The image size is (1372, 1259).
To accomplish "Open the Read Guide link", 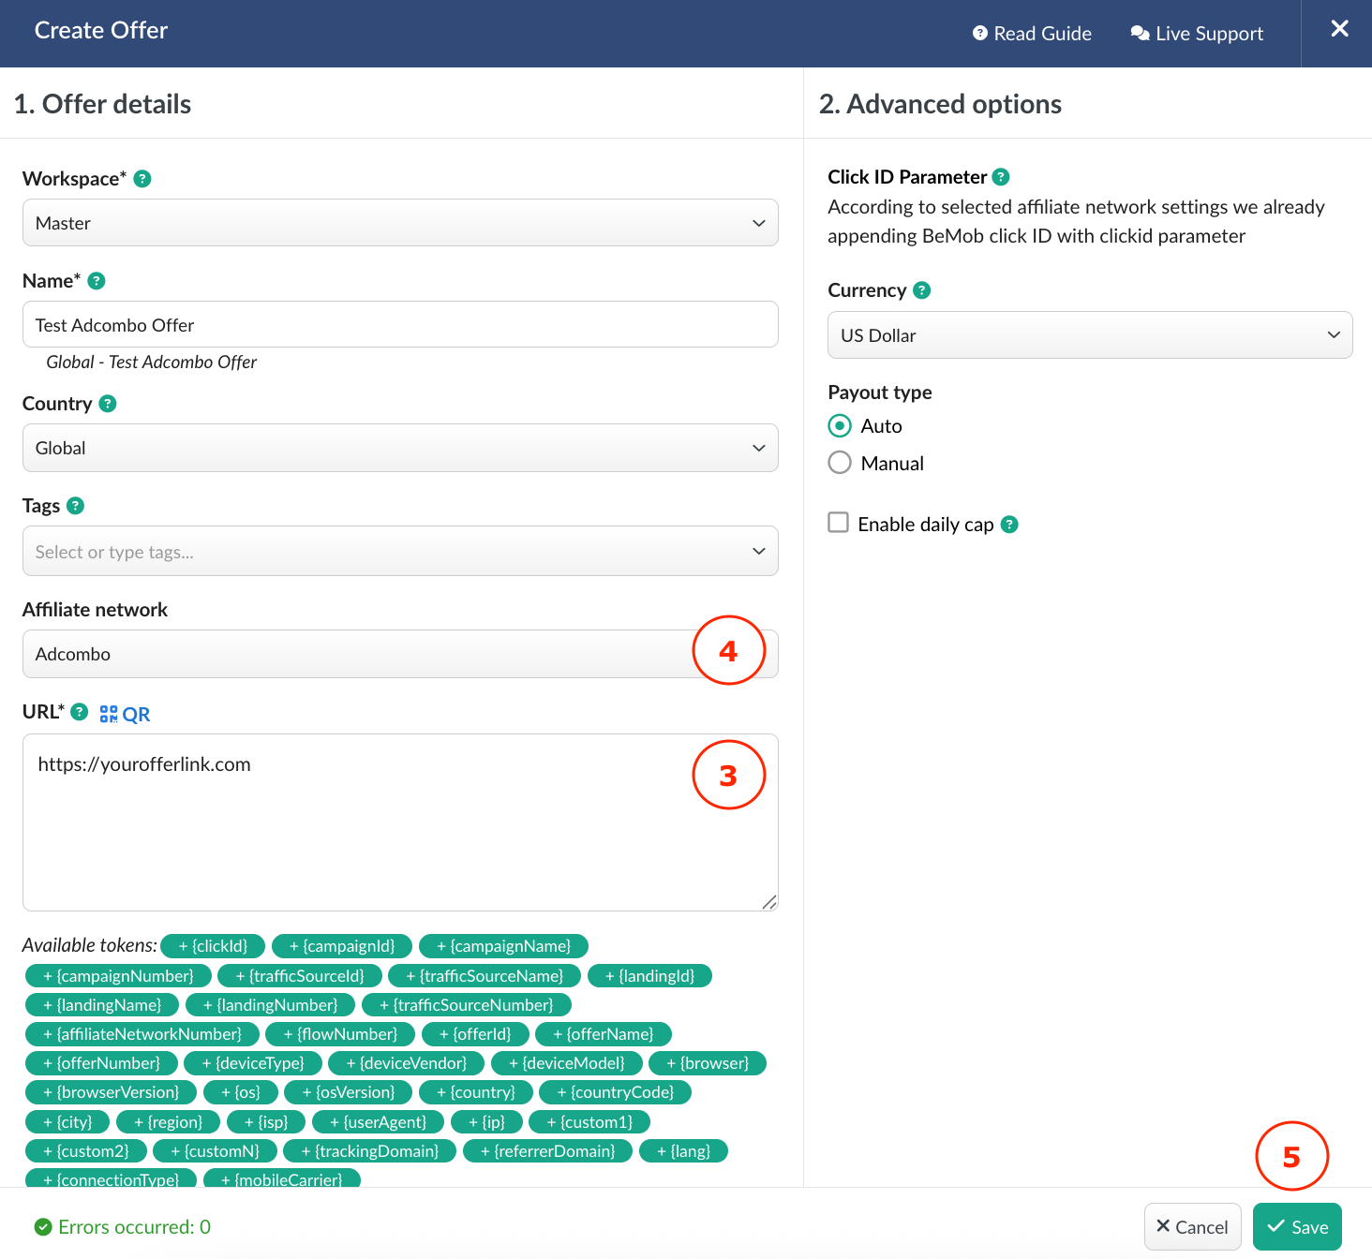I will tap(1032, 34).
